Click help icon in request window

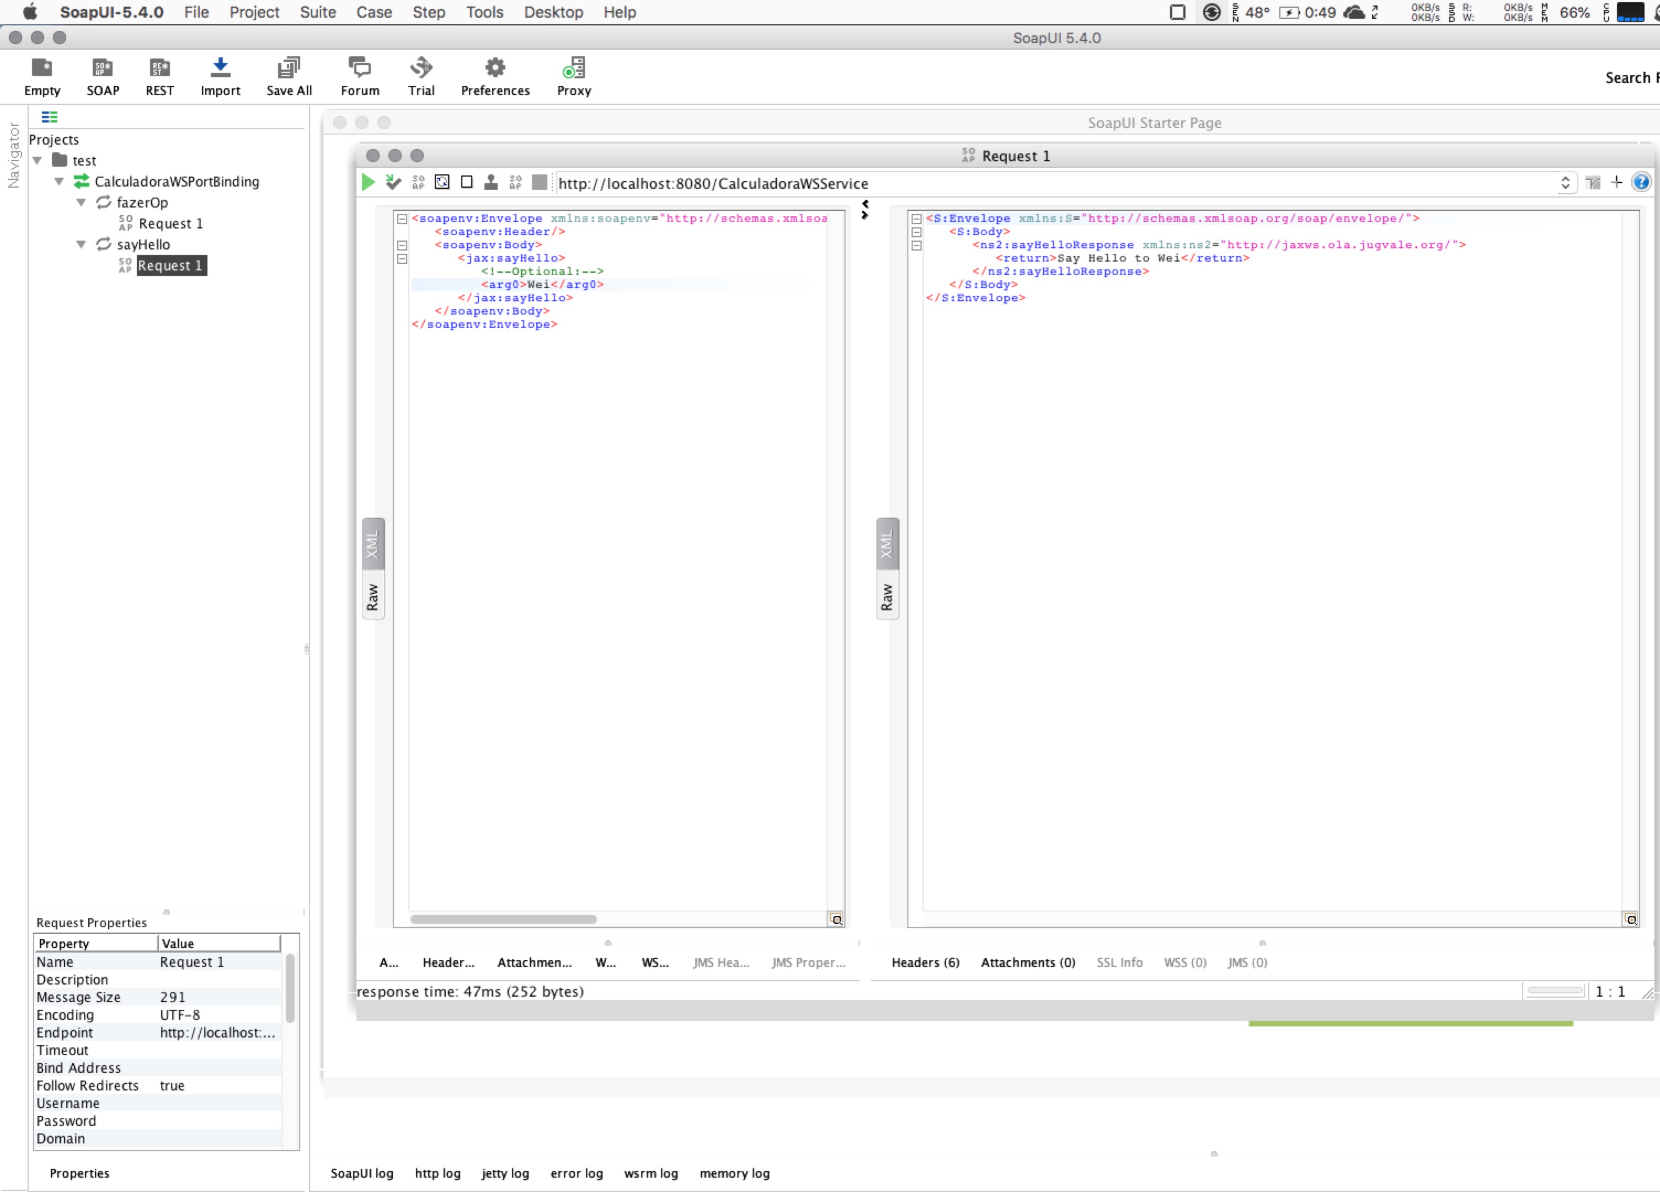point(1641,182)
